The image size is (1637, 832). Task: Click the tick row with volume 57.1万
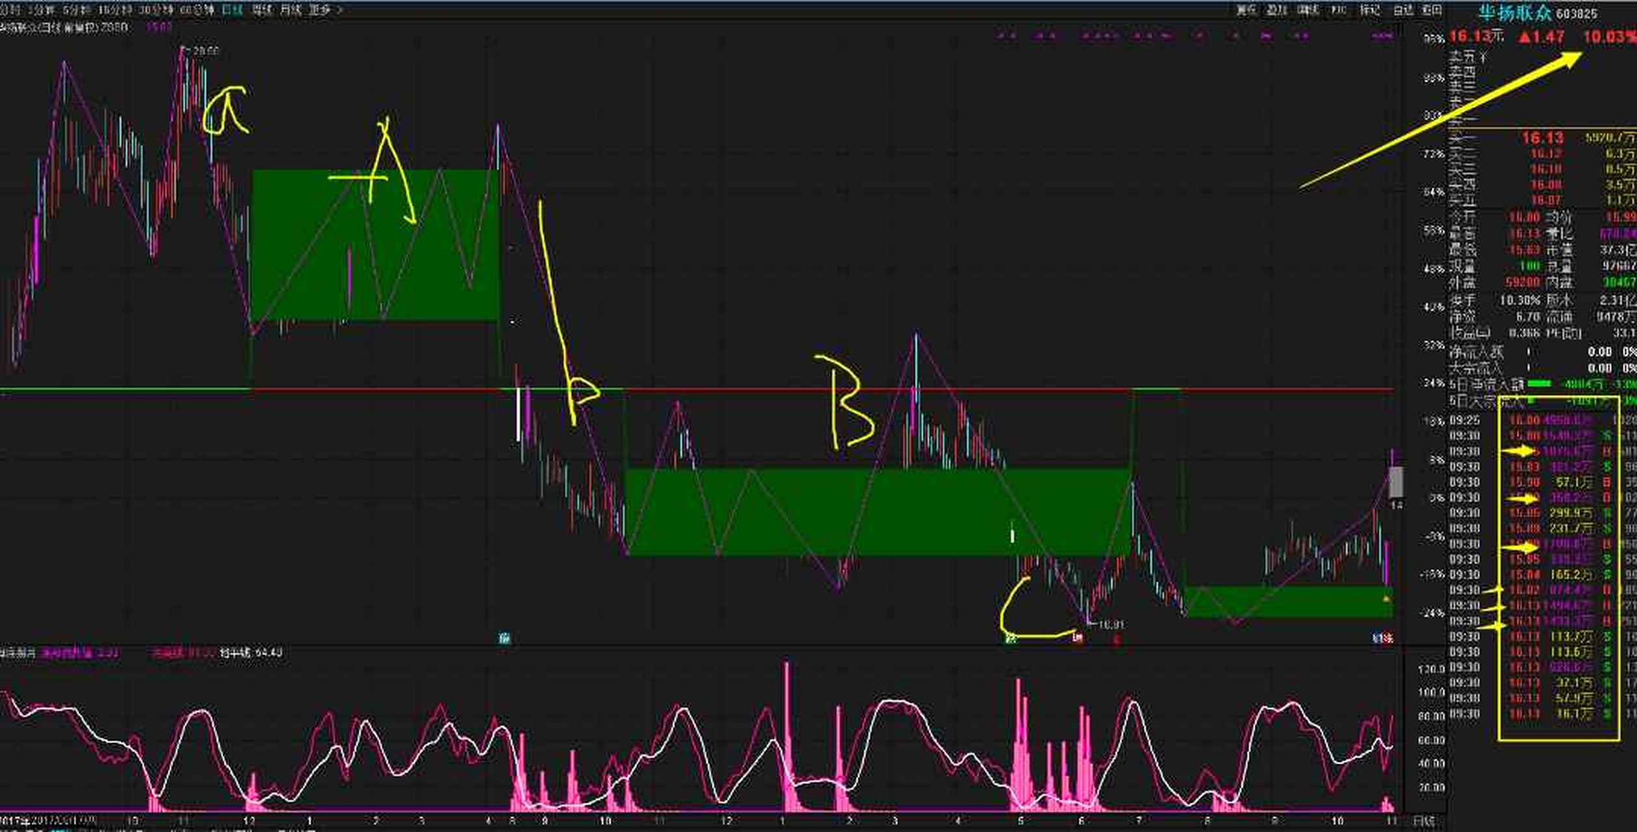pyautogui.click(x=1542, y=482)
